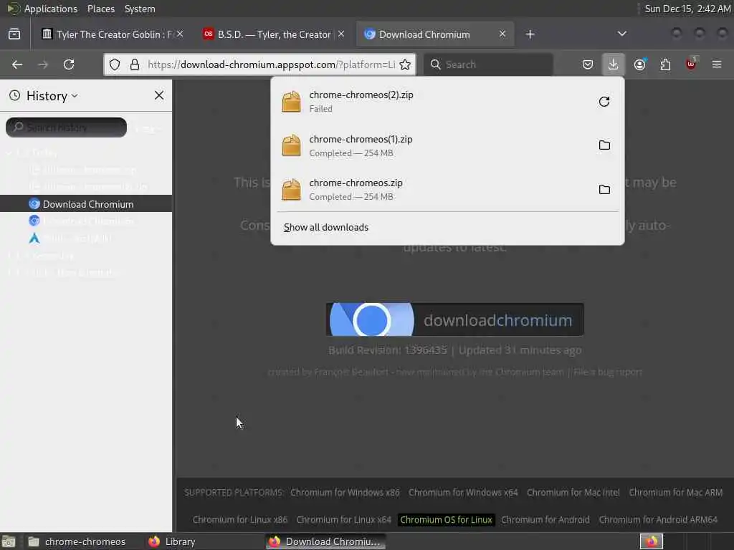
Task: Retry the failed chrome-chromeos(2).zip download
Action: pos(604,102)
